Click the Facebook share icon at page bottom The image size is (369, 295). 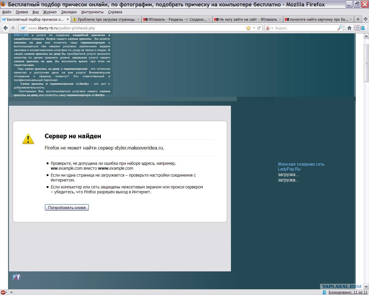pos(18,277)
